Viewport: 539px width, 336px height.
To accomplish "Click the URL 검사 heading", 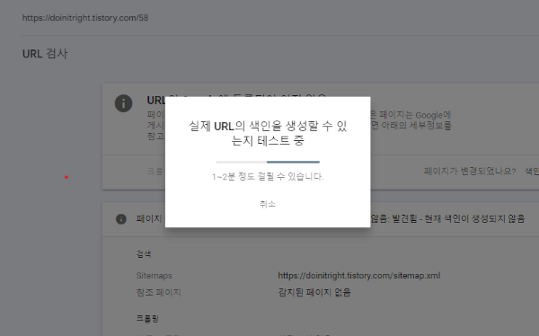I will (x=45, y=54).
